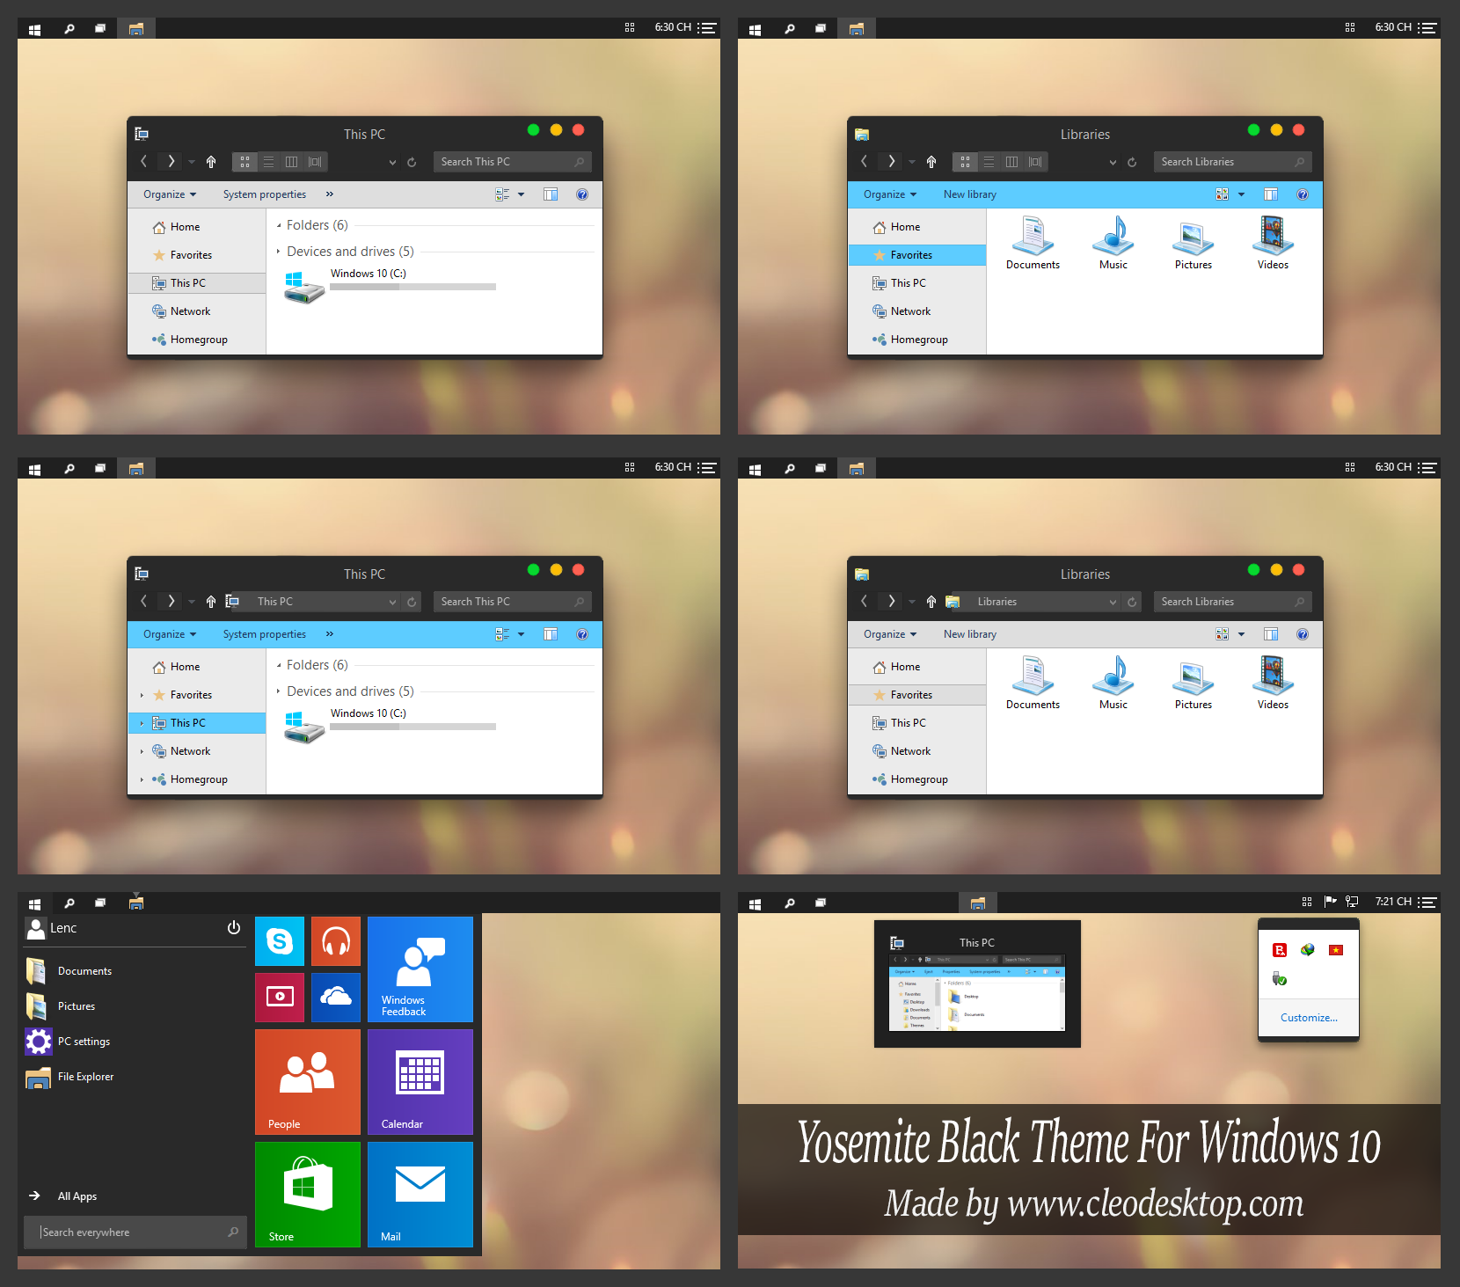Viewport: 1460px width, 1287px height.
Task: Switch to list view in This PC window
Action: pyautogui.click(x=269, y=162)
